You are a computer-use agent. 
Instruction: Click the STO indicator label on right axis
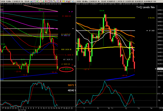click(159, 94)
